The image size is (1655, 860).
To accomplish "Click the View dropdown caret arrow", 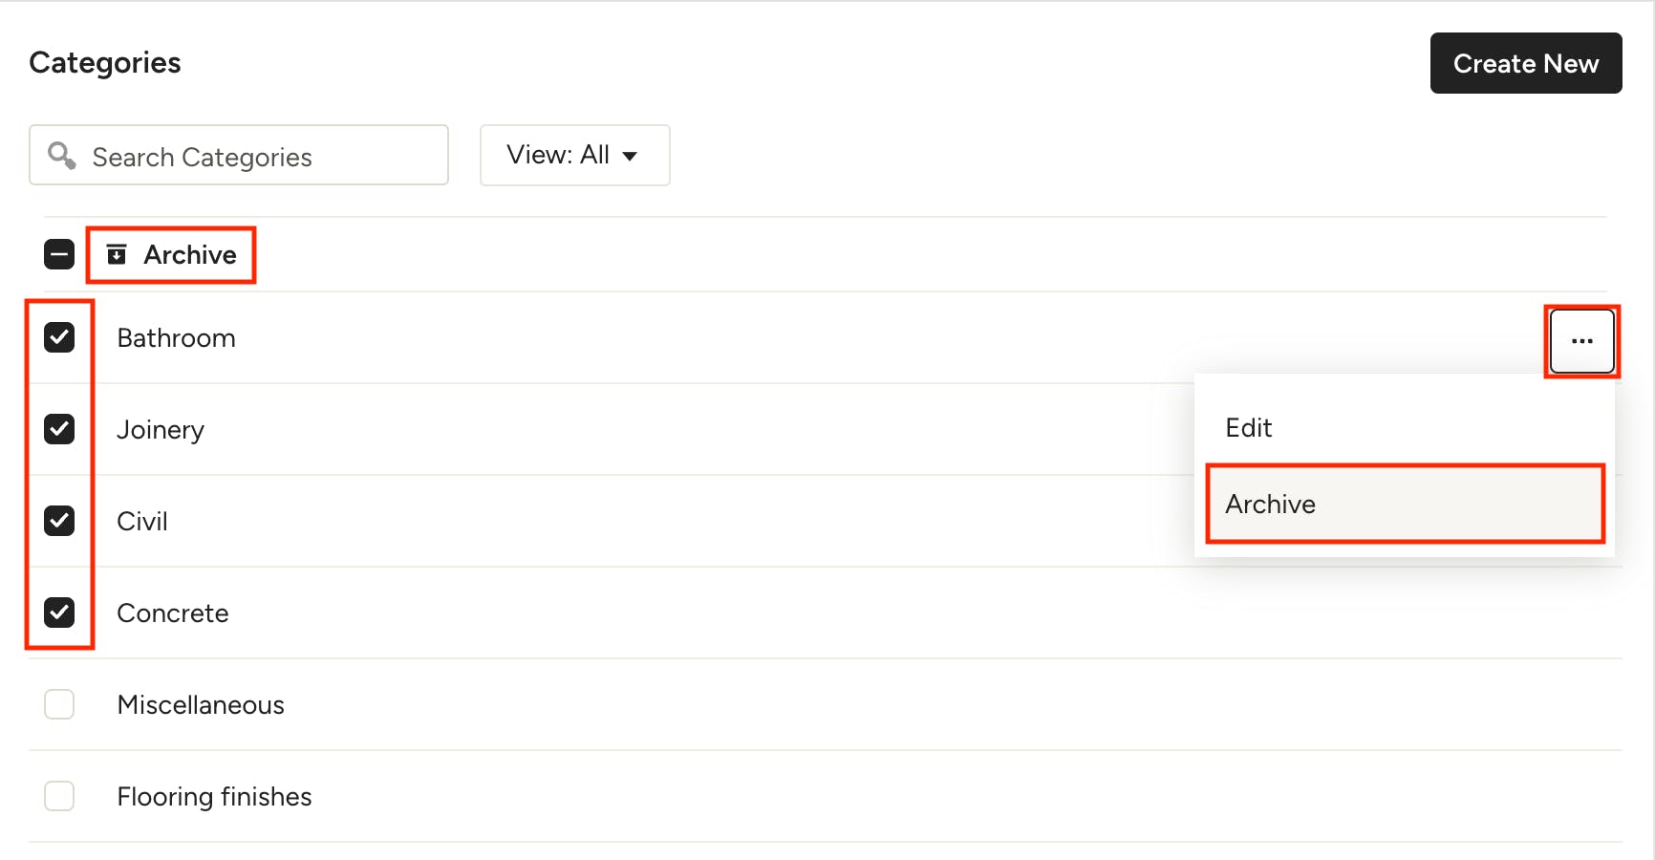I will (x=630, y=156).
